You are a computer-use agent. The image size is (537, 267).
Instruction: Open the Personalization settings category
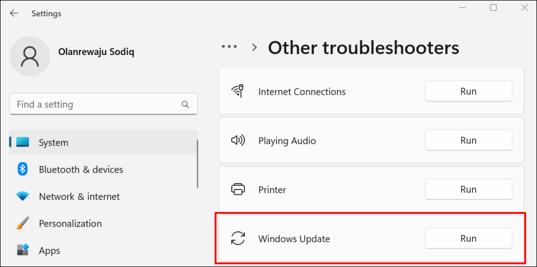point(70,224)
